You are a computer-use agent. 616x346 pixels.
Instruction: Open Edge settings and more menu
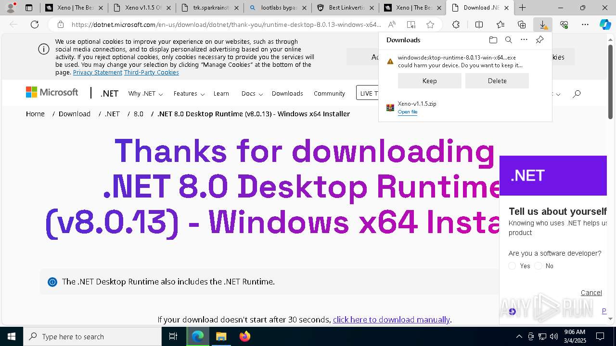585,25
